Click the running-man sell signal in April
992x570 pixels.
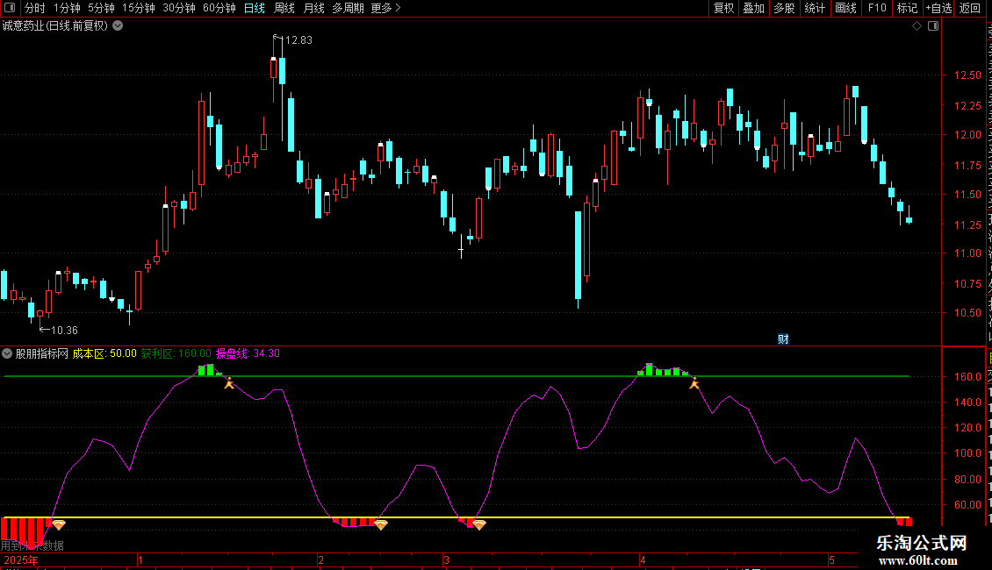694,383
